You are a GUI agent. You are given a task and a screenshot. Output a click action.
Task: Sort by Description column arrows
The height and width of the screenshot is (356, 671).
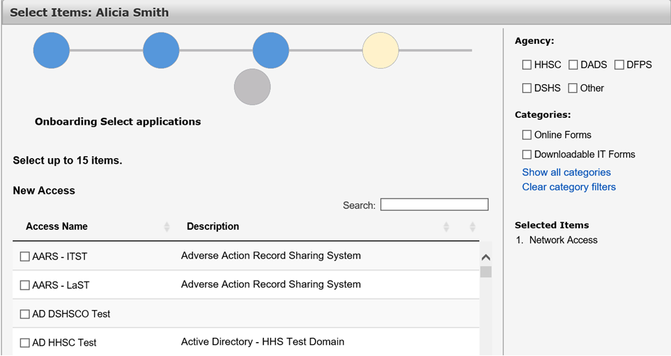click(446, 227)
